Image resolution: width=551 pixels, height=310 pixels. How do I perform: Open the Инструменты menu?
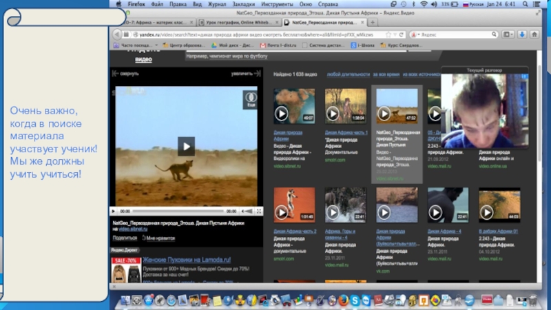[x=277, y=4]
